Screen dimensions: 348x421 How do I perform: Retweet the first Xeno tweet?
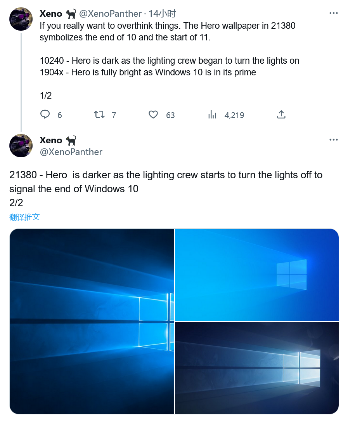click(x=99, y=115)
